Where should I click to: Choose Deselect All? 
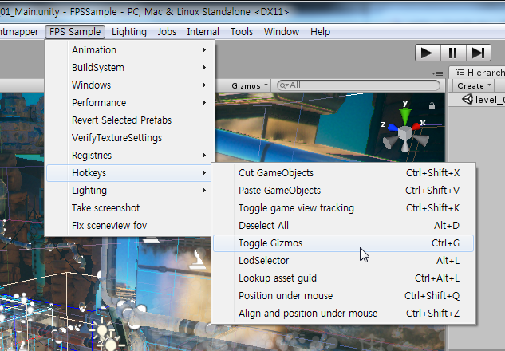coord(343,226)
